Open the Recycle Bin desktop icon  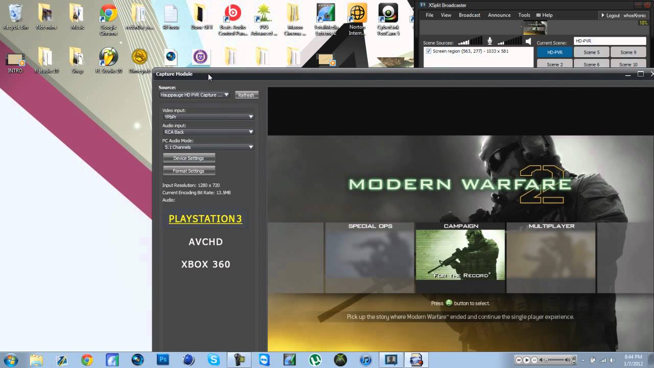tap(15, 17)
